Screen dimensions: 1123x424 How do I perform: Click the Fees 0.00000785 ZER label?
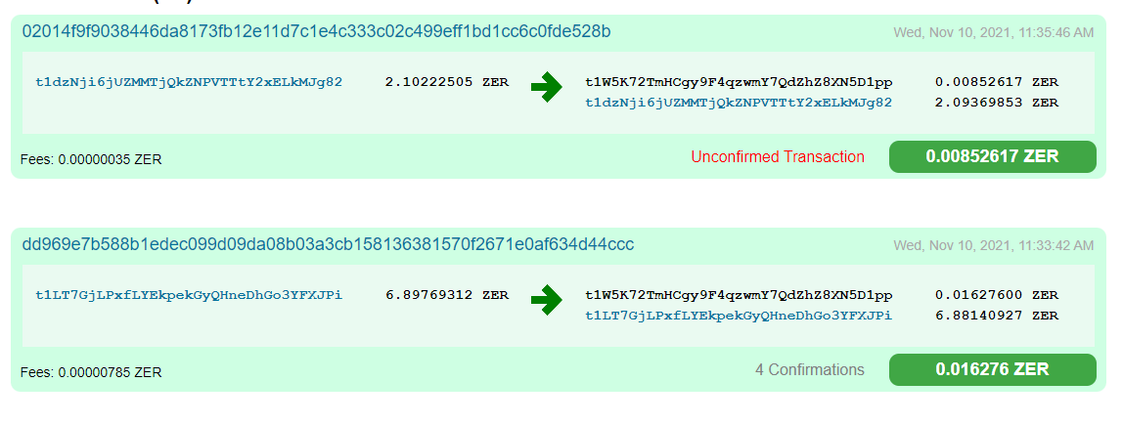point(91,372)
